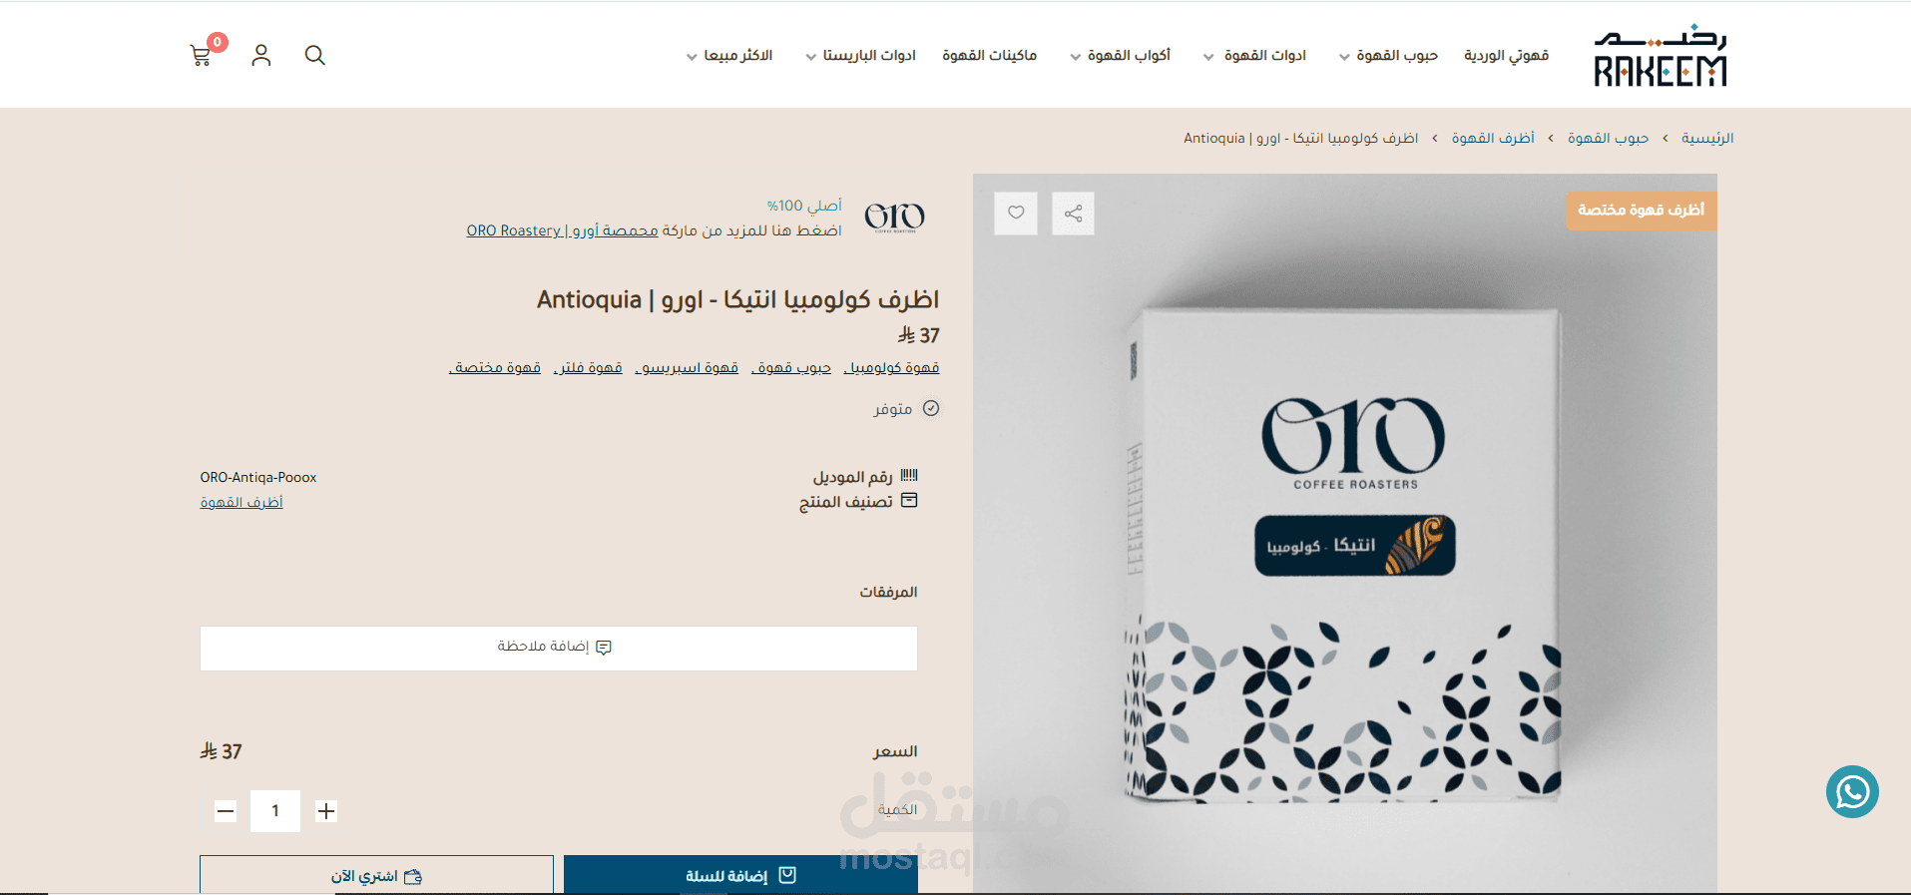Click the قهوة مختصة tag
Image resolution: width=1911 pixels, height=895 pixels.
coord(495,368)
